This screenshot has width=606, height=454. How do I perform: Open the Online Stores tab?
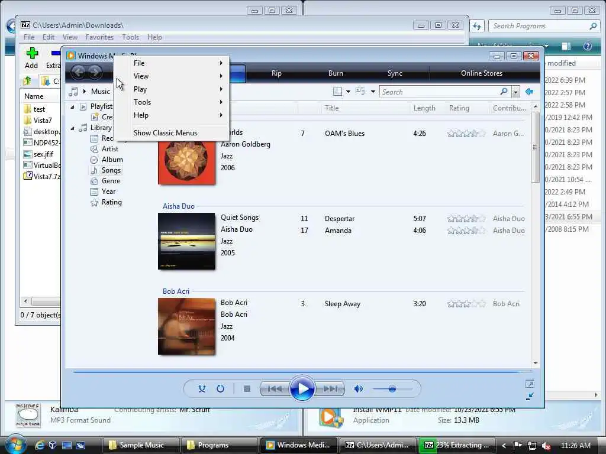(x=482, y=73)
